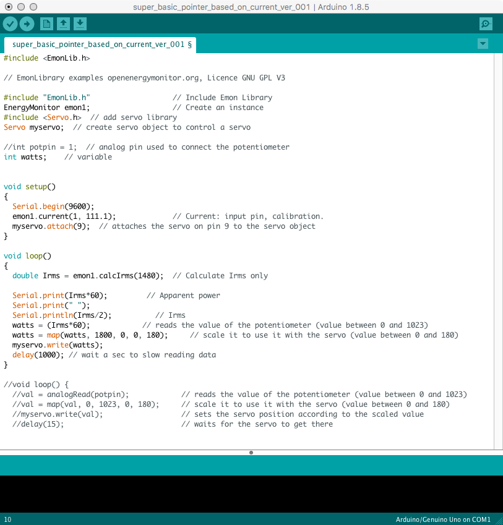The height and width of the screenshot is (525, 503).
Task: Click the Open sketch up-arrow icon
Action: coord(63,24)
